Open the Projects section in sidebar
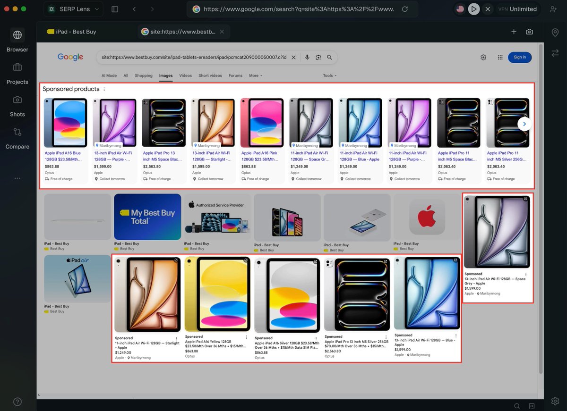The width and height of the screenshot is (567, 411). (17, 73)
